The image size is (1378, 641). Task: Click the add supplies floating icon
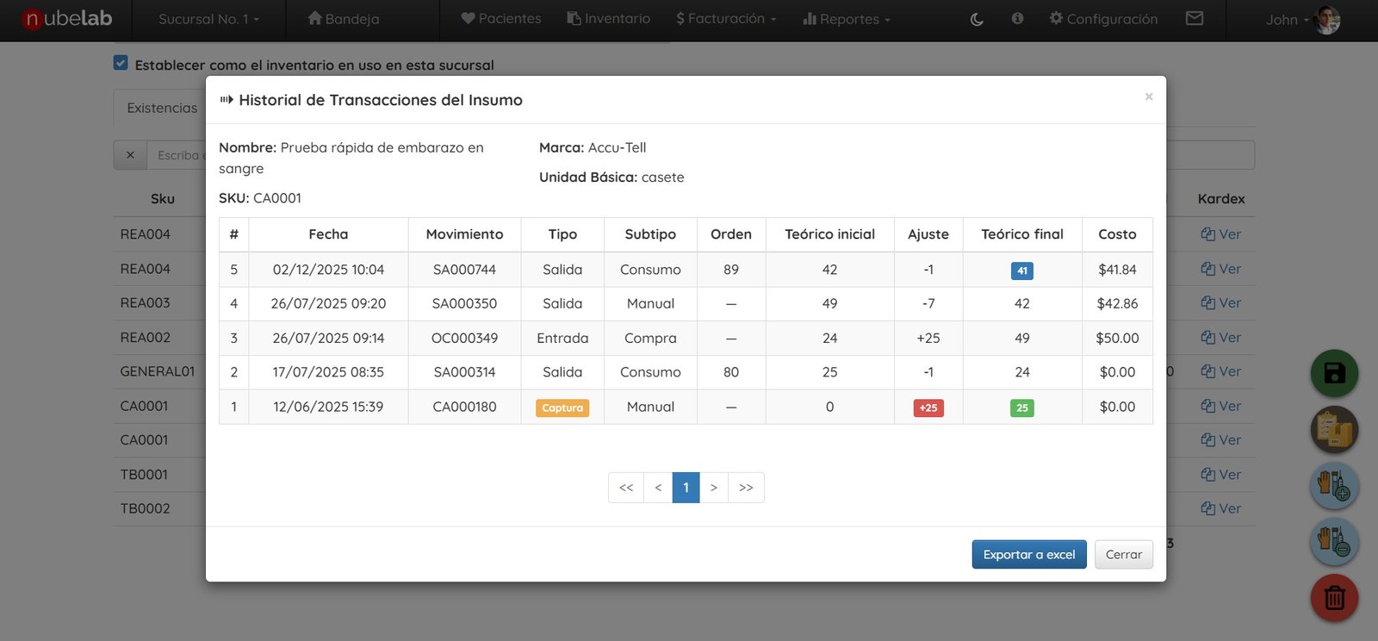coord(1334,486)
